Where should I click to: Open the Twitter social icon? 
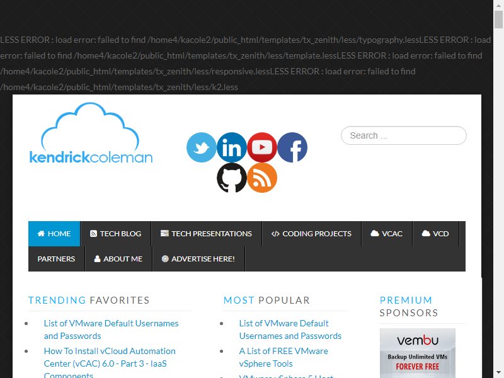click(201, 147)
